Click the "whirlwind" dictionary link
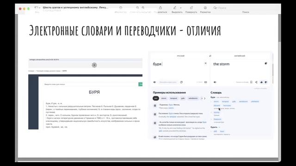Viewport: 296px width, 166px height. coord(255,101)
